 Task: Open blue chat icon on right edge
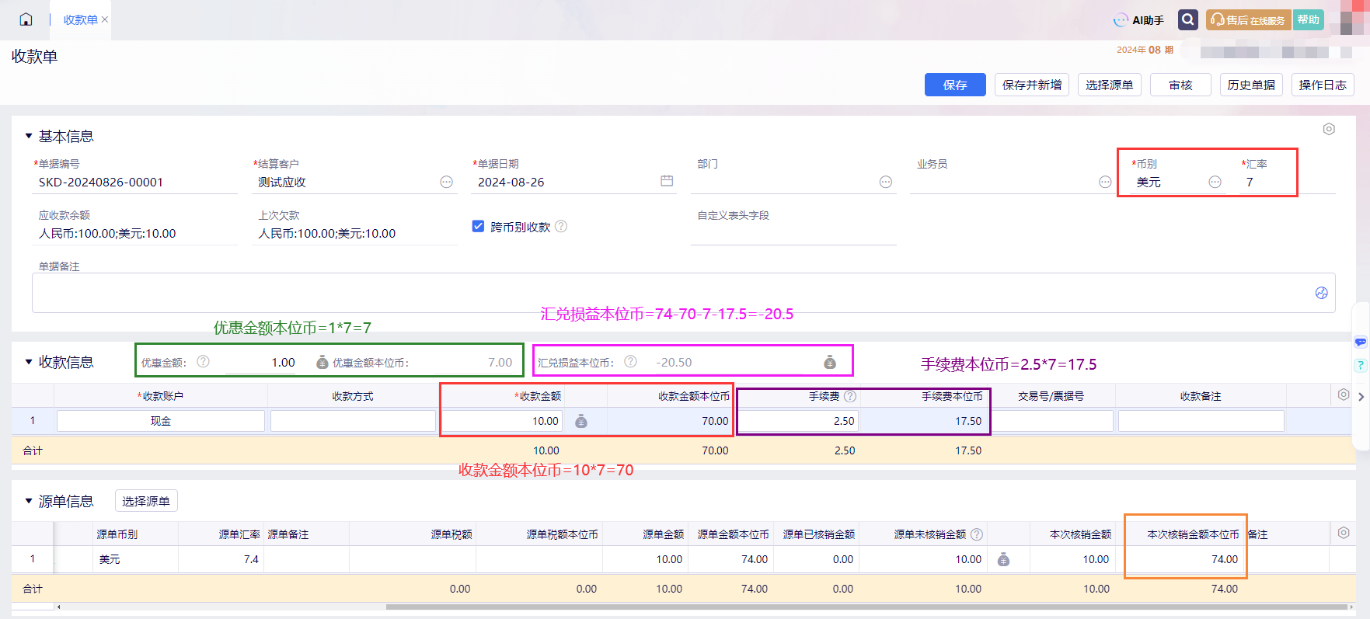1361,342
